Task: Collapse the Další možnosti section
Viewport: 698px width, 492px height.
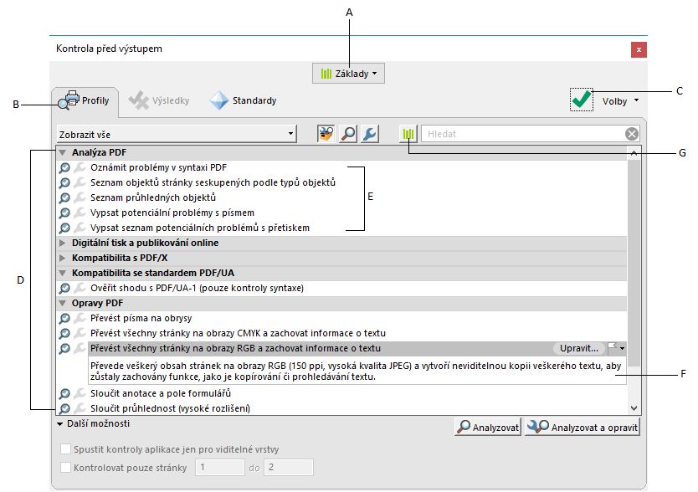Action: click(59, 424)
